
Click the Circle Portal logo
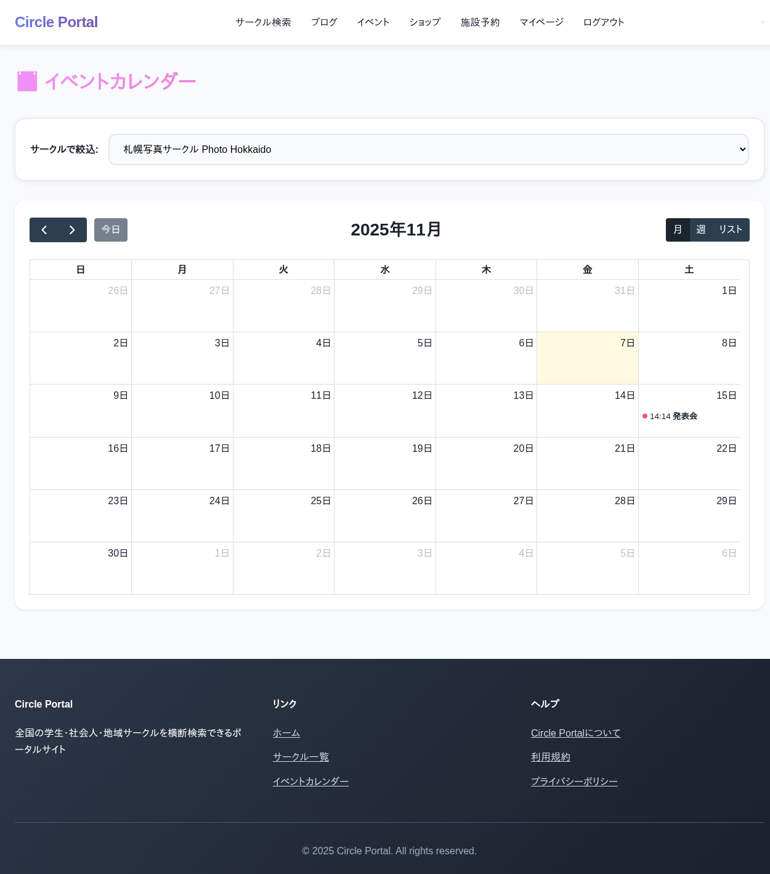point(56,22)
